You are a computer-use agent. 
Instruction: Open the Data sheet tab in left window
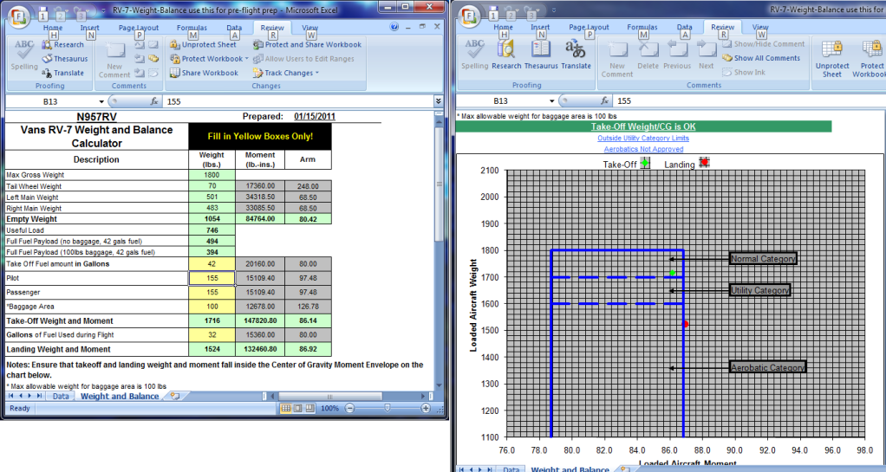tap(61, 397)
